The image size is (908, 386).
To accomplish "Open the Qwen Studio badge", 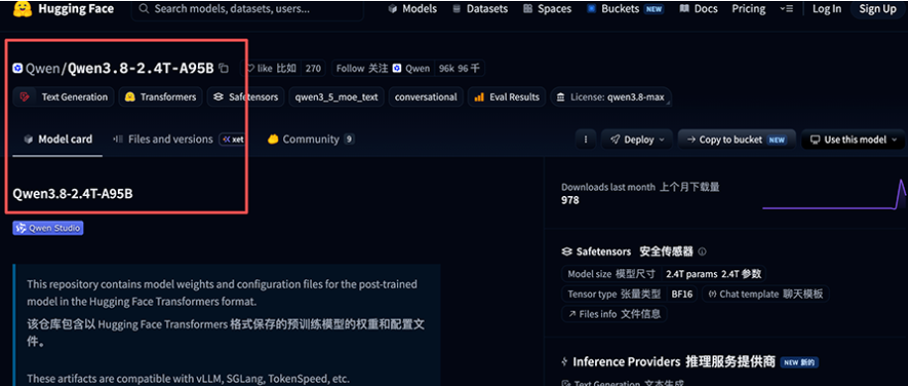I will 49,228.
